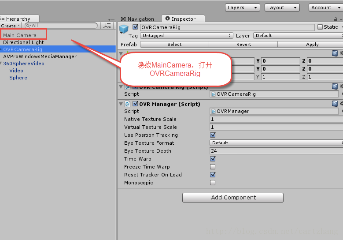Click the first row Y value field
Viewport: 343px width, 240px height.
click(280, 61)
